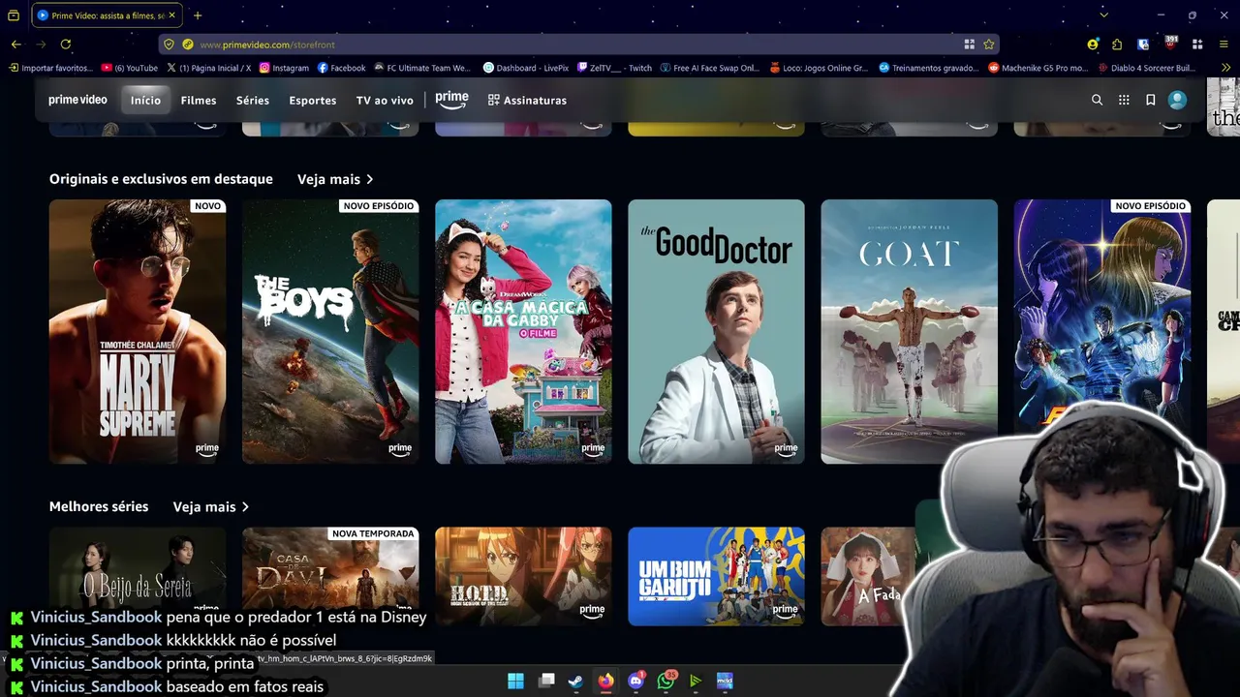Image resolution: width=1240 pixels, height=697 pixels.
Task: Open the FC Ultimate Team bookmark
Action: point(421,68)
